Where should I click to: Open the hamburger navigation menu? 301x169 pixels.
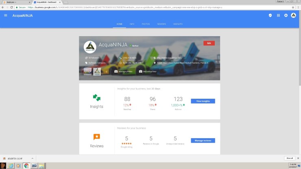6,15
